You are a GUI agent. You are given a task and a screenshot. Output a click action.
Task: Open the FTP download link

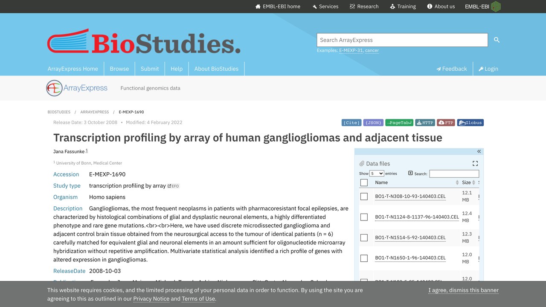(446, 123)
